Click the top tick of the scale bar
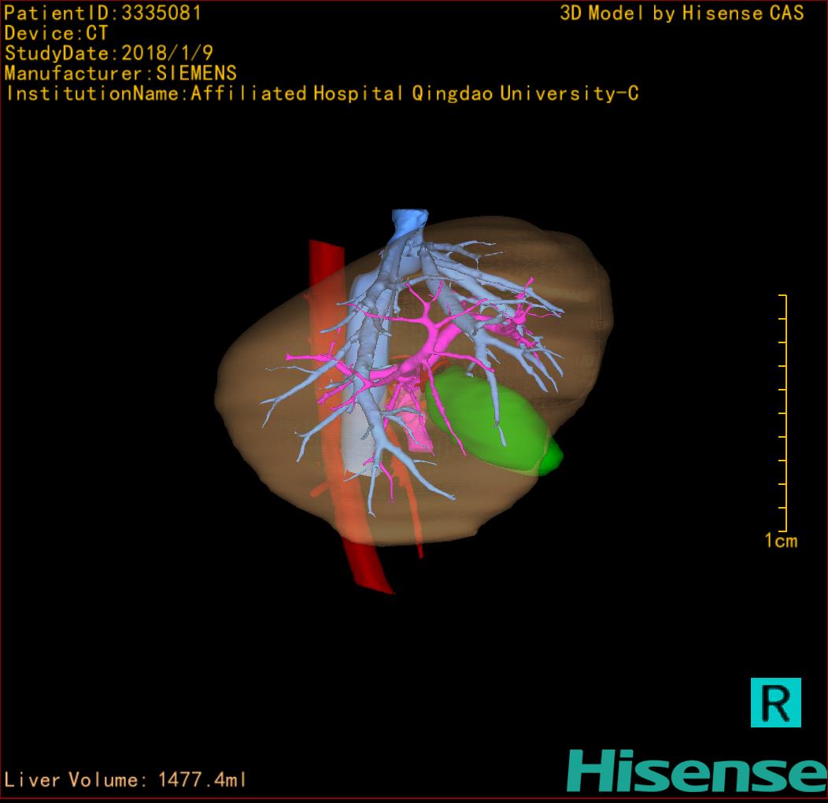The height and width of the screenshot is (803, 828). pos(782,296)
